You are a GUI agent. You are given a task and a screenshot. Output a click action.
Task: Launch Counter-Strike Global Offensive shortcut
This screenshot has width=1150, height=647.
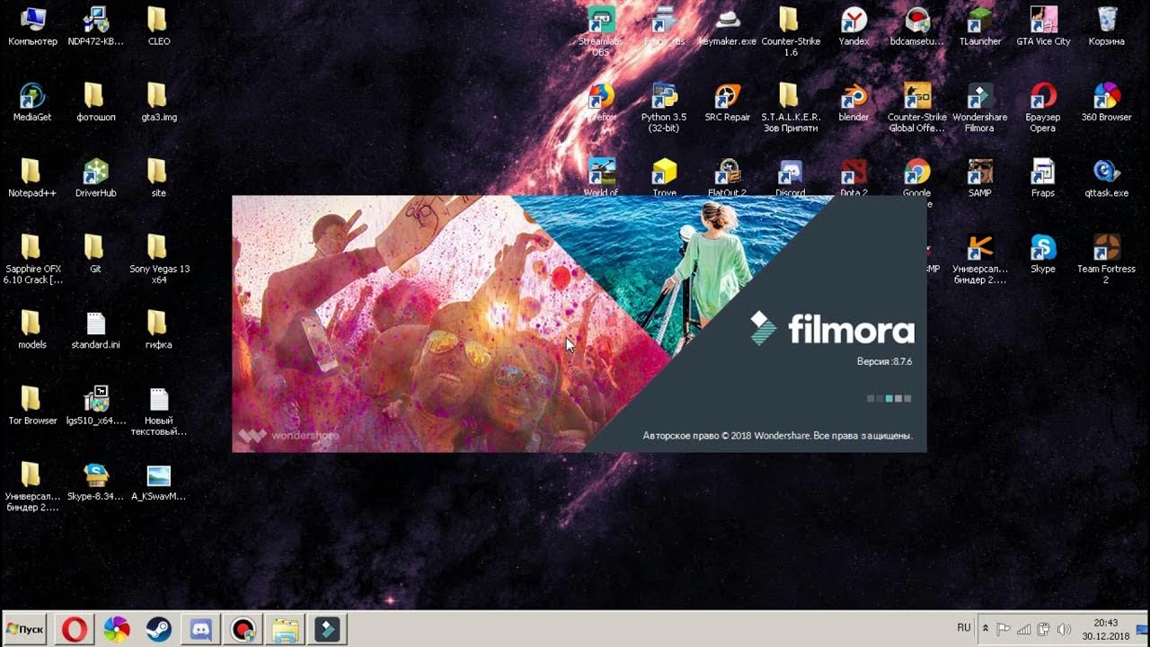pyautogui.click(x=916, y=108)
